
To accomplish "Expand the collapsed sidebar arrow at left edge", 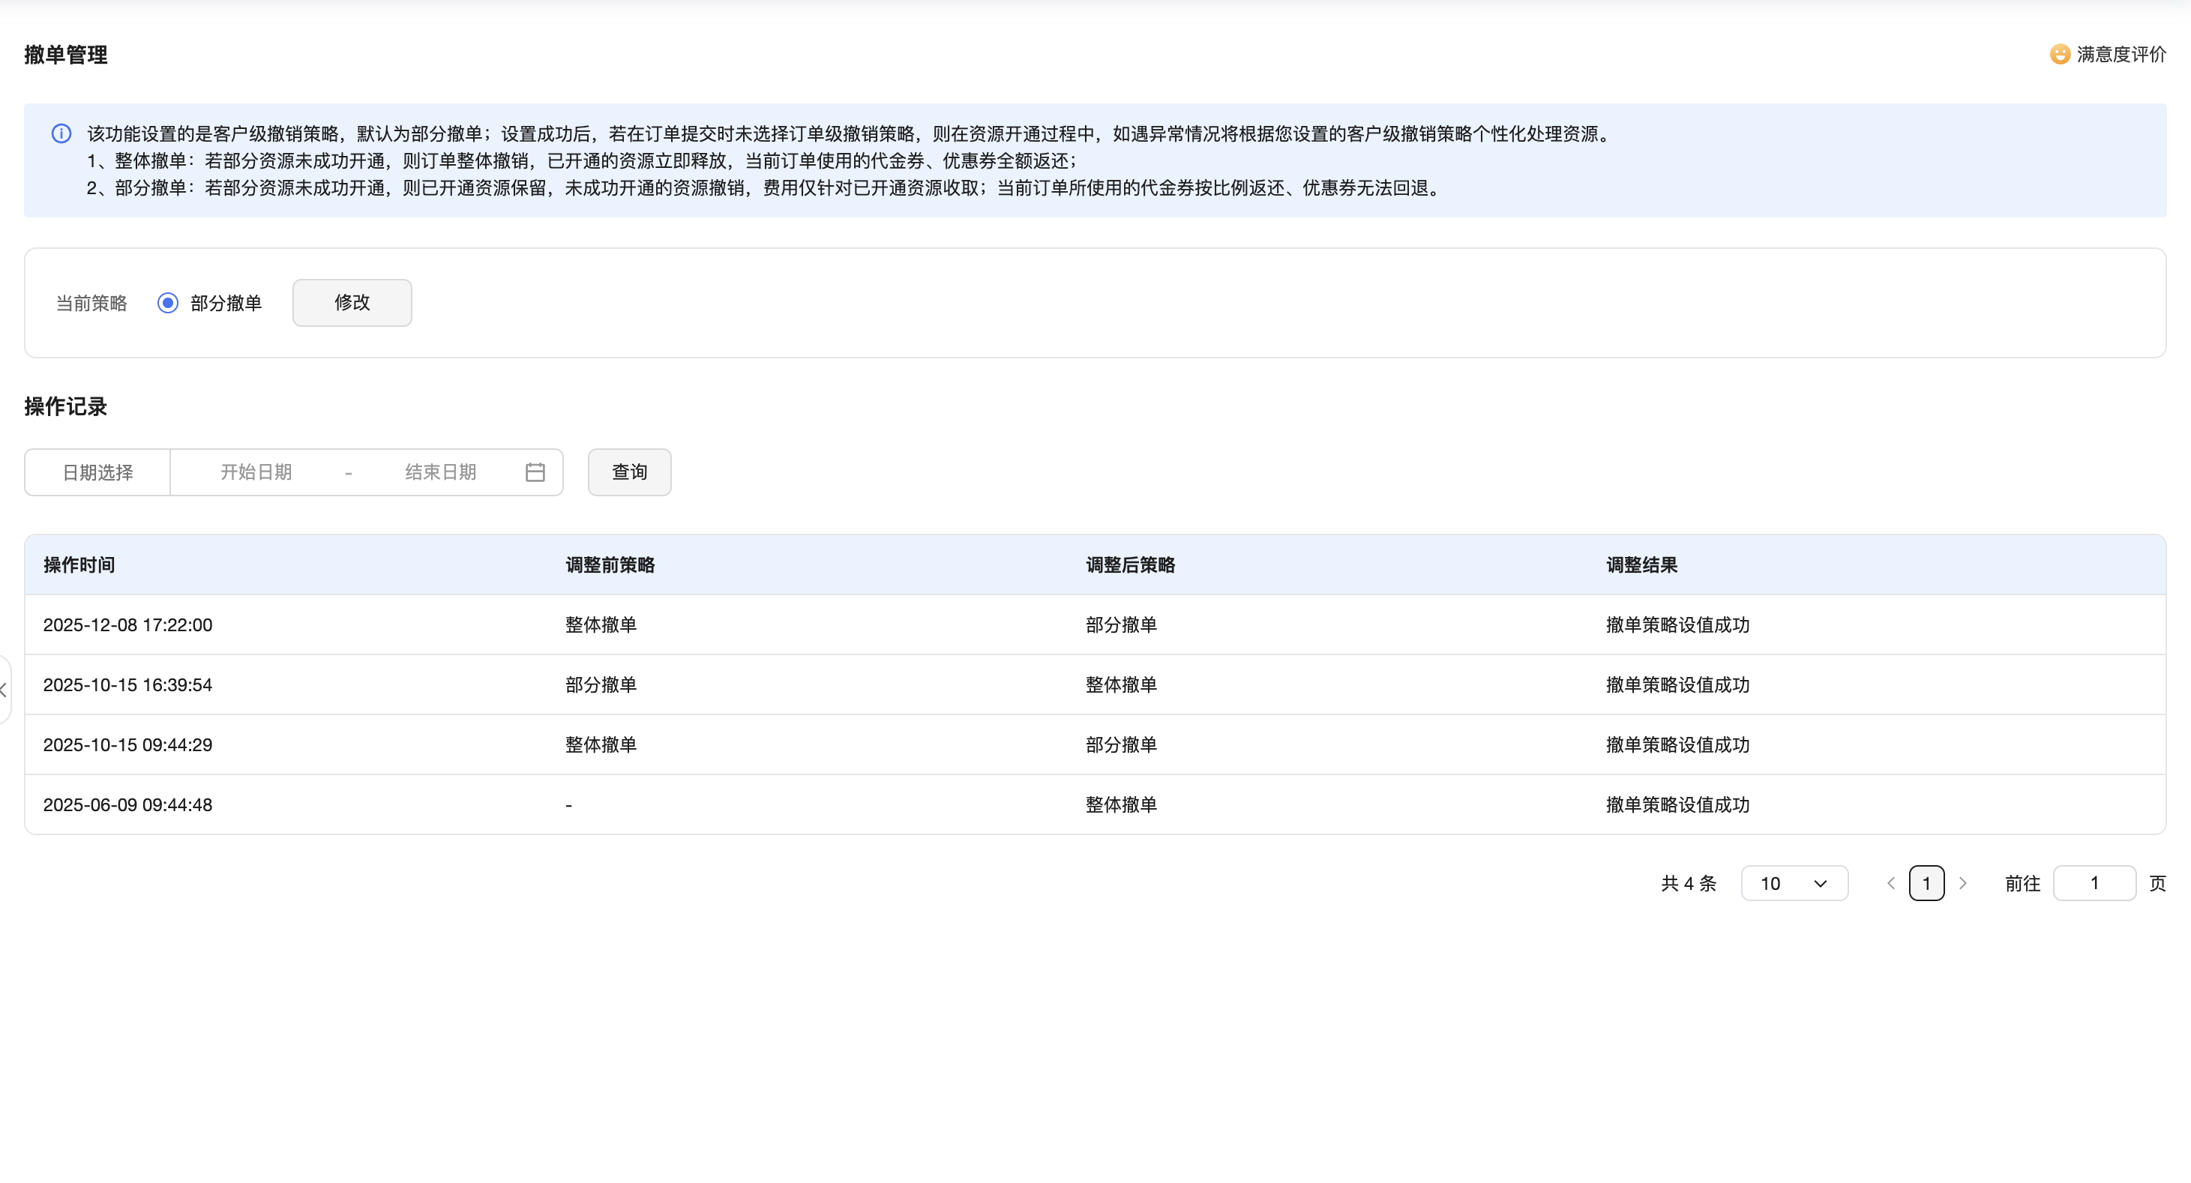I will click(x=4, y=690).
